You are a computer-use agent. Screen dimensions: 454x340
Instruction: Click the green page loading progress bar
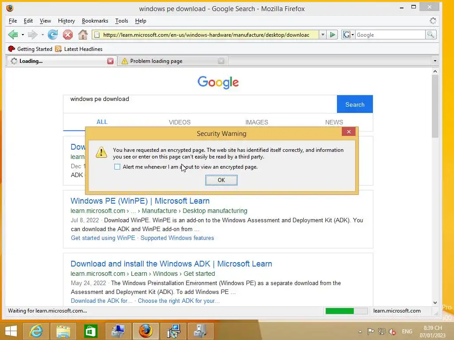tap(347, 311)
